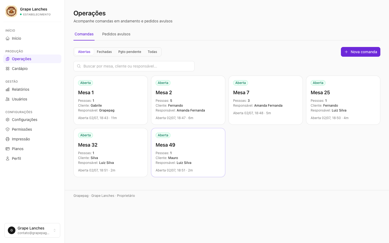
Task: Click the Cardápio grid icon
Action: (8, 69)
